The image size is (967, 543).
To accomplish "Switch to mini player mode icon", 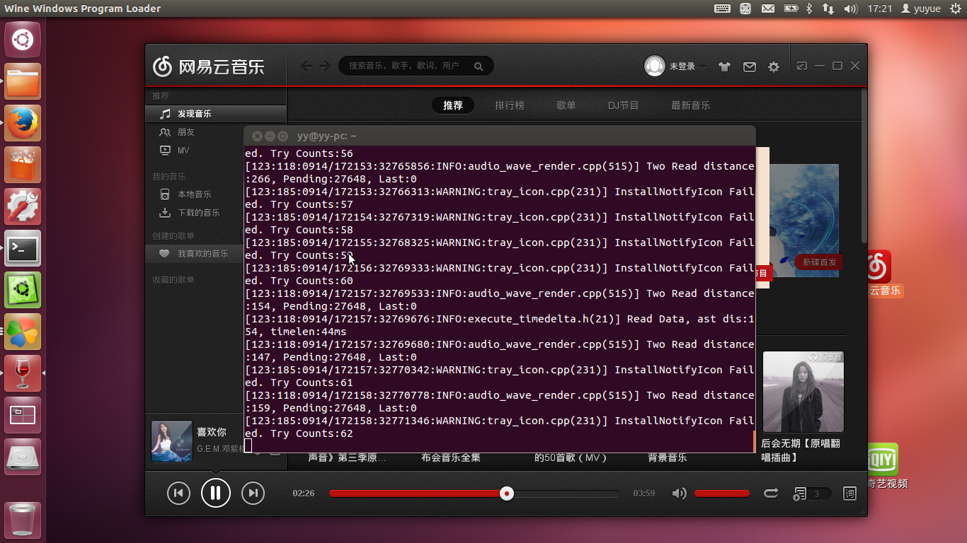I will (801, 66).
